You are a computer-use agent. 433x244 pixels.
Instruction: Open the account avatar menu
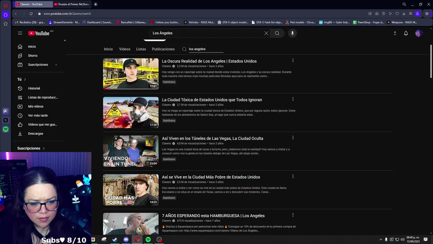[419, 33]
